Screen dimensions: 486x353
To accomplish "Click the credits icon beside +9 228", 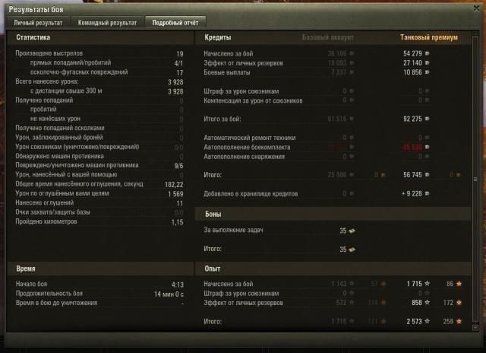I will click(427, 194).
